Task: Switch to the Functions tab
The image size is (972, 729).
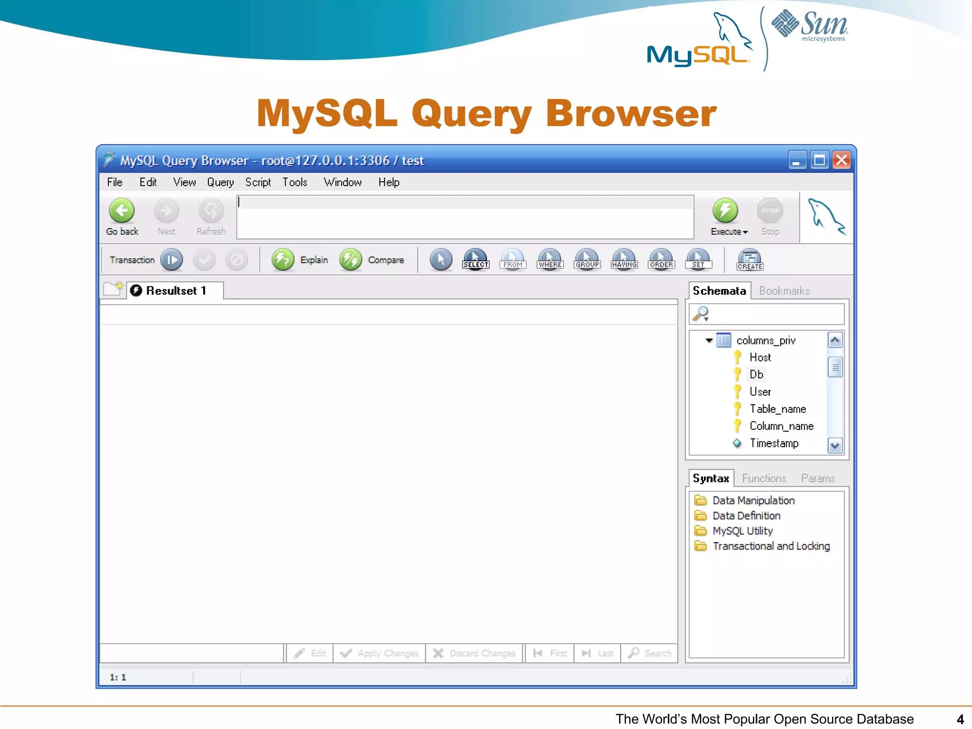Action: click(x=764, y=478)
